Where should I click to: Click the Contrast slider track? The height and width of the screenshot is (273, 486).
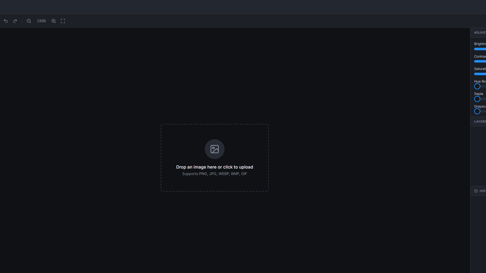[480, 61]
